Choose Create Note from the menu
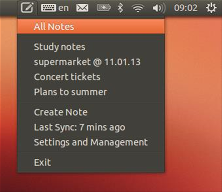Screen dimensions: 222x192 91,112
